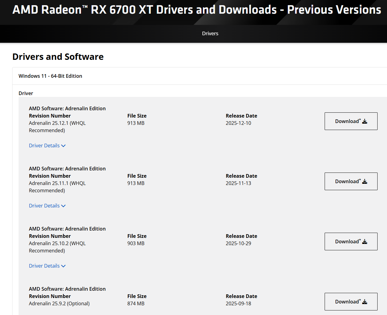Screen dimensions: 387x315
Task: Open the Drivers tab in navigation bar
Action: [210, 33]
